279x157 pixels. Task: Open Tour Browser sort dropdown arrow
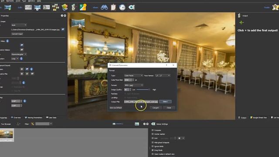[18, 124]
